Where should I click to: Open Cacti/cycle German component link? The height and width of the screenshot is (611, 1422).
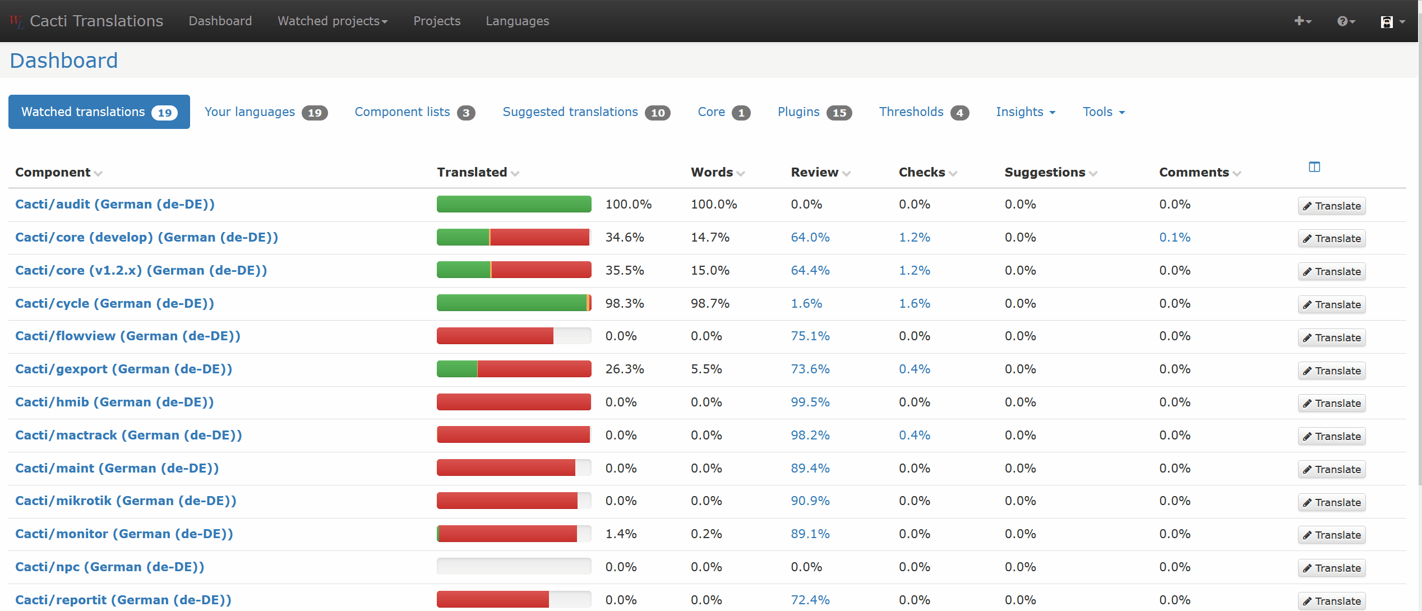pyautogui.click(x=115, y=304)
